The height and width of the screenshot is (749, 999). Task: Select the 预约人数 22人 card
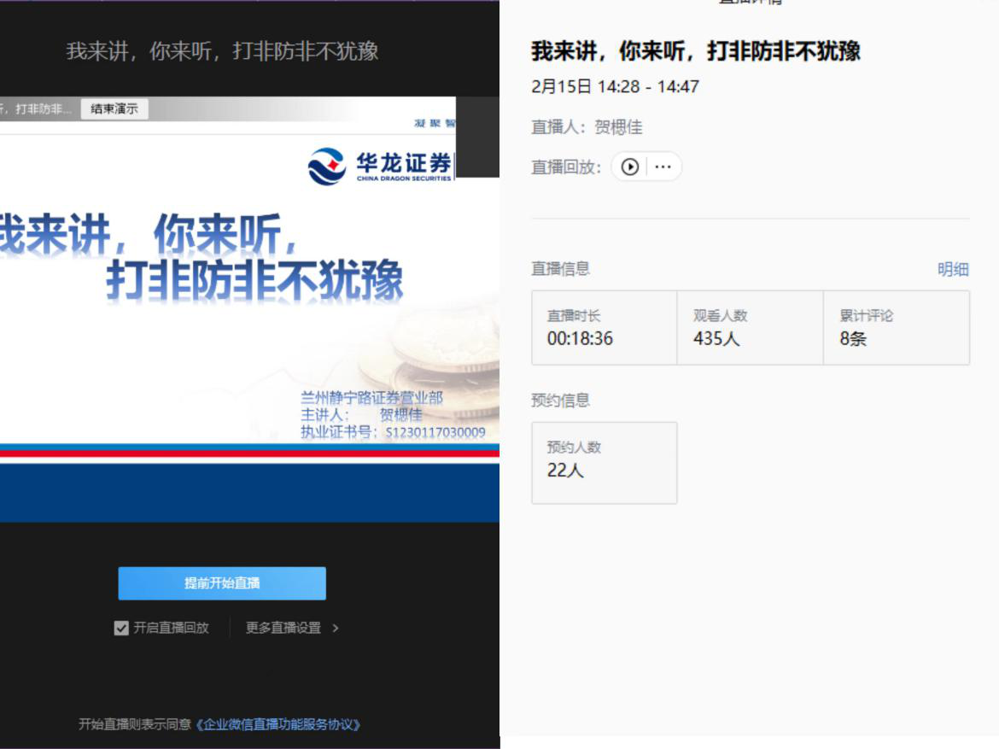point(604,462)
